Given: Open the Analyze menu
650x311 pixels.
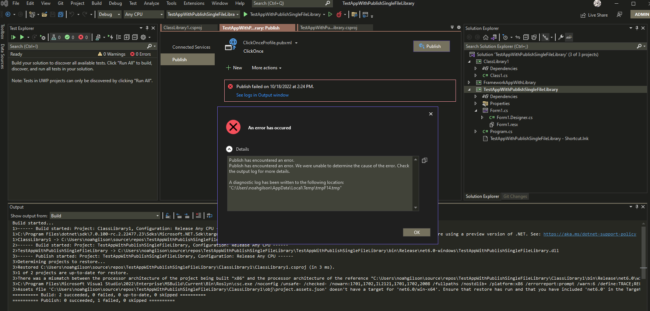Looking at the screenshot, I should point(151,3).
